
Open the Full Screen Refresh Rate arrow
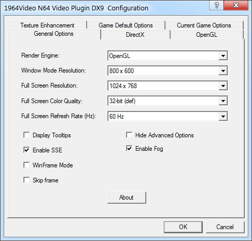coord(223,116)
